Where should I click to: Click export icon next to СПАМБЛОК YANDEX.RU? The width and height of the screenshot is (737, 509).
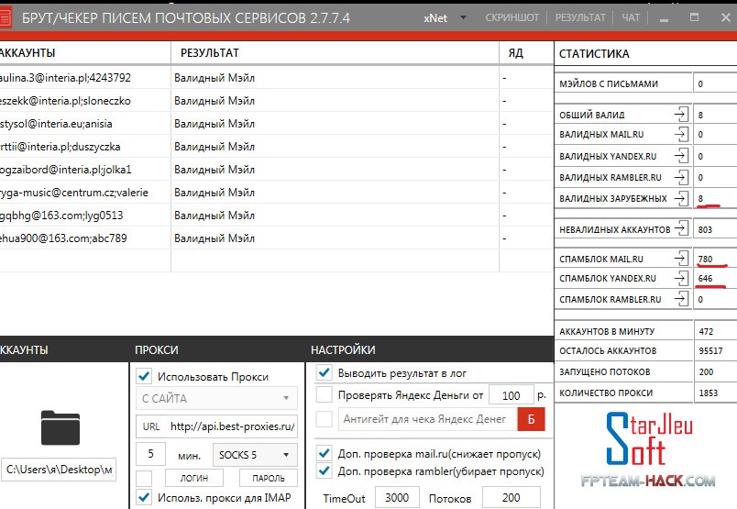click(681, 278)
